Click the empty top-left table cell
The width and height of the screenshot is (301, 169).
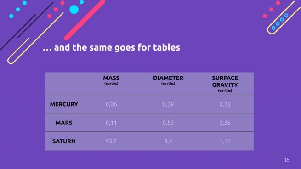pos(64,84)
